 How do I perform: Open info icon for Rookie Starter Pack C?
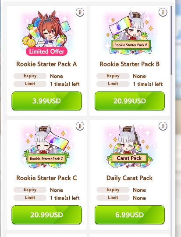pos(80,126)
